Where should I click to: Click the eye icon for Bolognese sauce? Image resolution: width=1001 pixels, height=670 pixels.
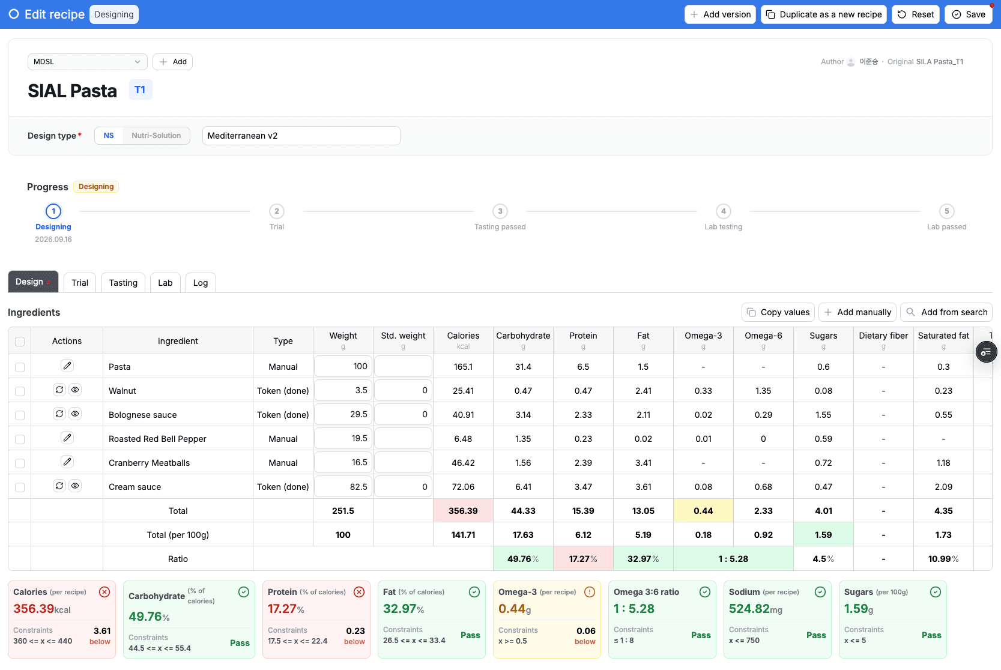[x=75, y=414]
